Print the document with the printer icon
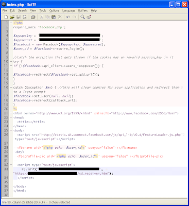 coord(33,17)
